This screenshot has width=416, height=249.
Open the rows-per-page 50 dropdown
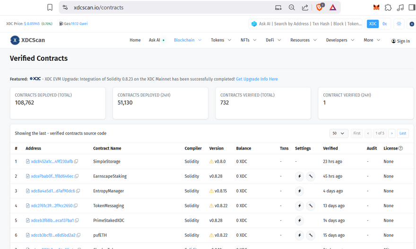338,133
